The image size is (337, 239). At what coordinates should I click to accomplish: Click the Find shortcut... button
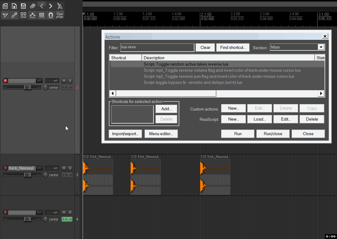coord(233,47)
